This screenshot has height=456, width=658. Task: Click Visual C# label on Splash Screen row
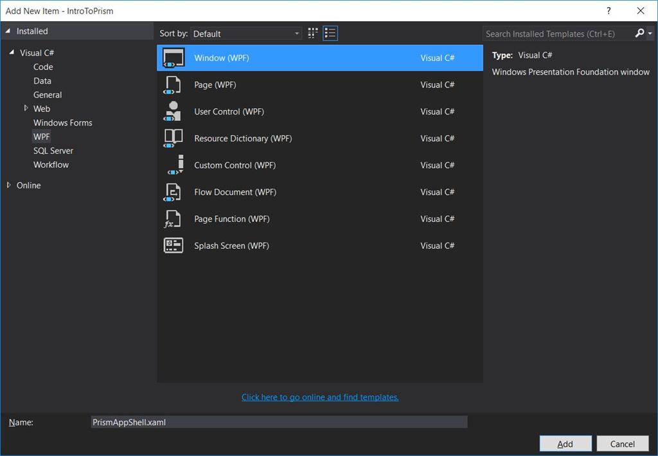pyautogui.click(x=437, y=246)
